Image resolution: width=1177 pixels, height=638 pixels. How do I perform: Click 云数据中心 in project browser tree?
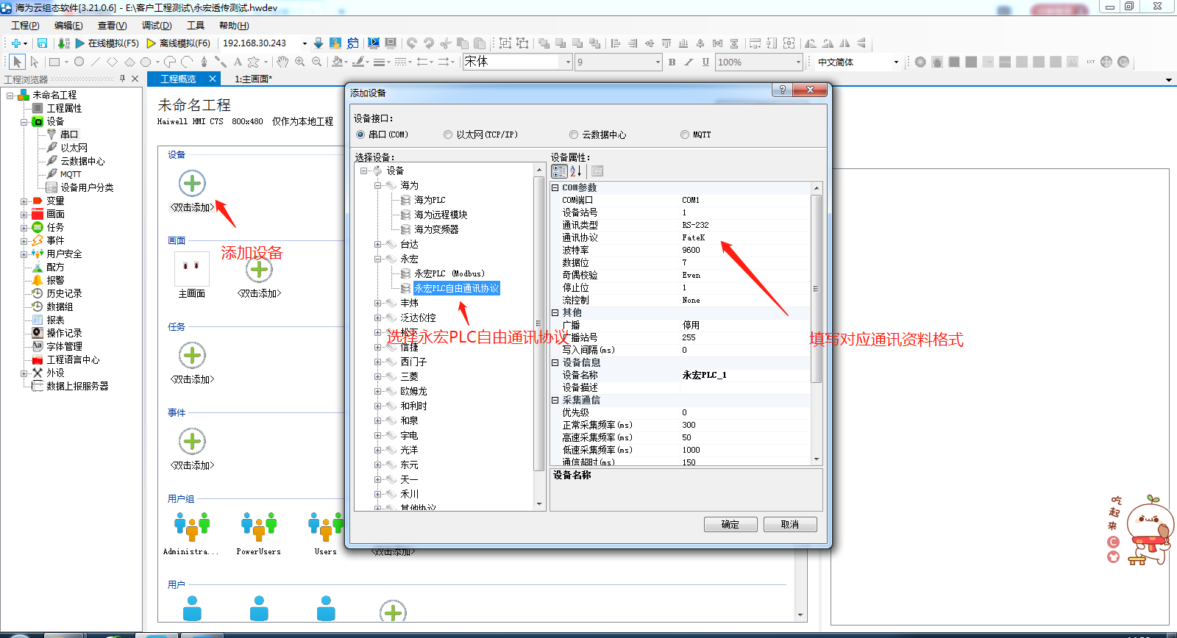[82, 161]
